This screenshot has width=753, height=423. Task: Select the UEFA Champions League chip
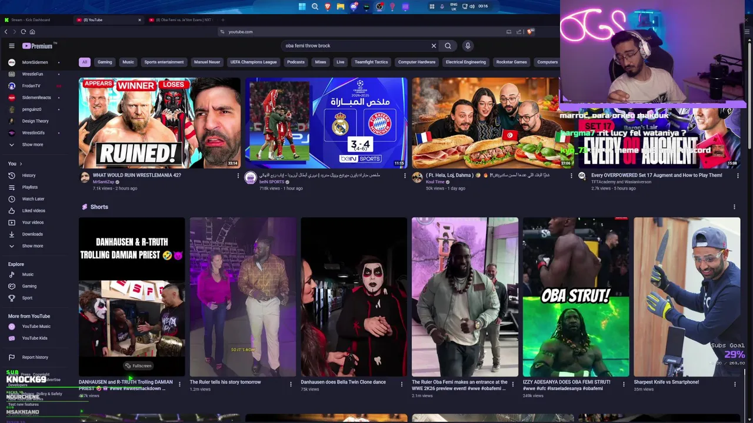(x=254, y=62)
